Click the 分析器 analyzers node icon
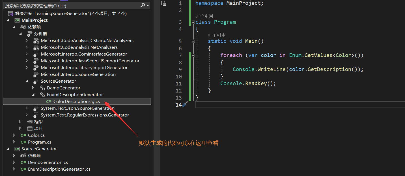Viewport: 405px width, 176px height. (30, 34)
